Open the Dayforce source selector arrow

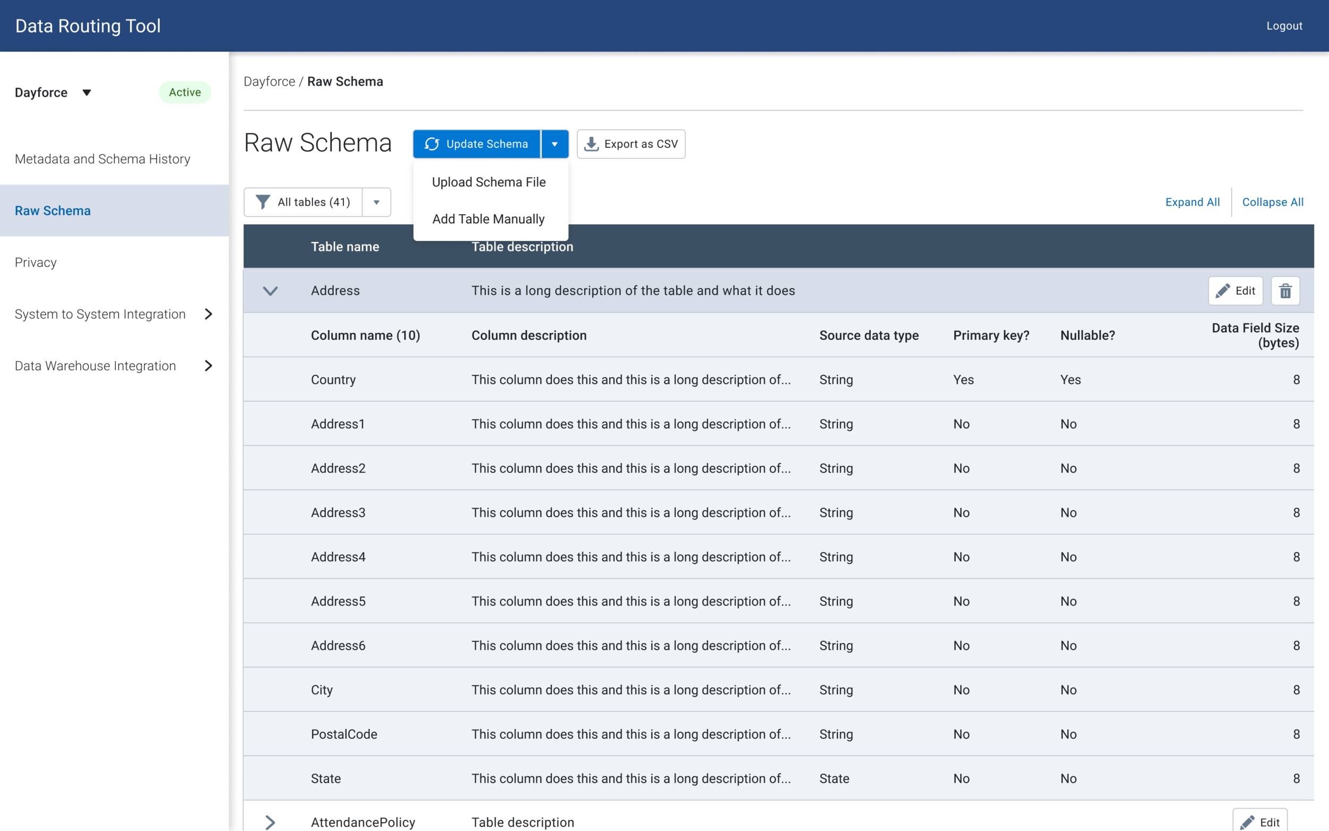click(87, 93)
